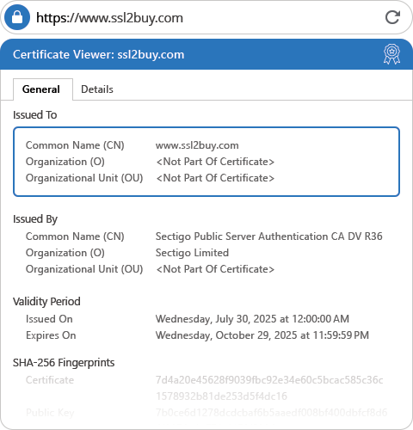Screen dimensions: 413x430
Task: Click the 'Public Key' fingerprint label
Action: (50, 413)
